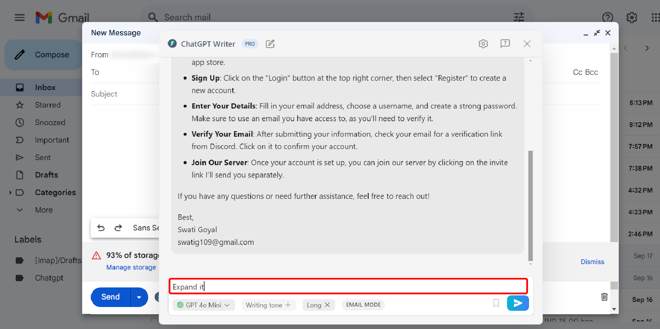Expand the Categories arrow
660x329 pixels.
pos(10,192)
